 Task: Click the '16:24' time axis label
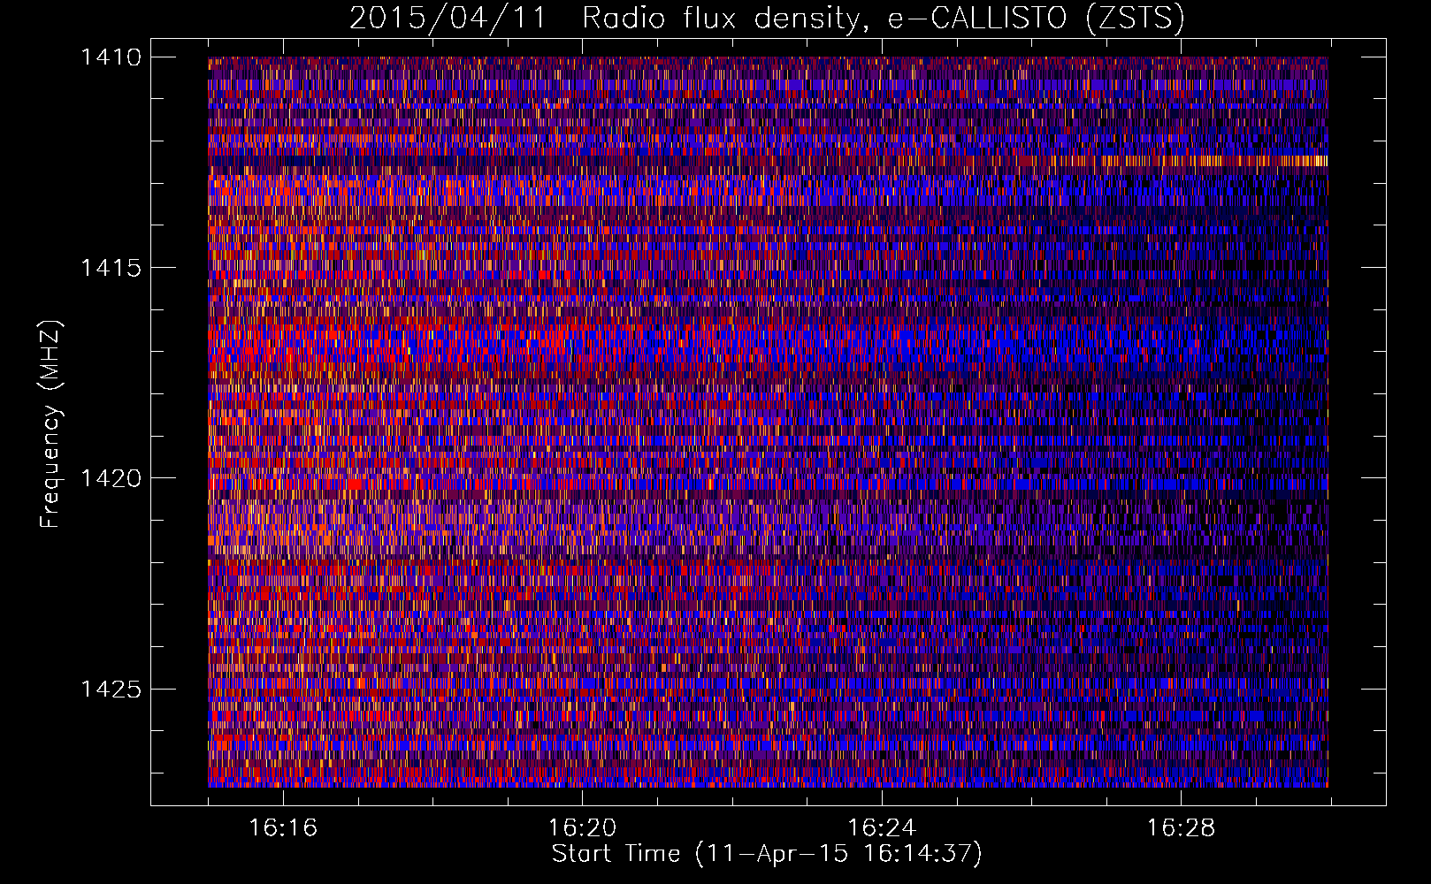pyautogui.click(x=882, y=828)
